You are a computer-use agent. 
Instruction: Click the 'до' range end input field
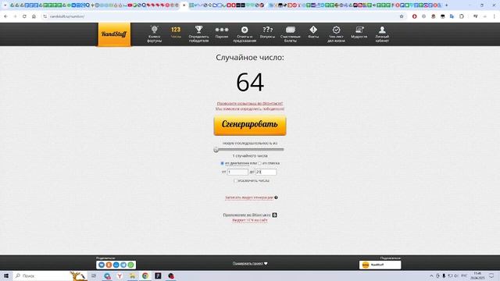266,172
